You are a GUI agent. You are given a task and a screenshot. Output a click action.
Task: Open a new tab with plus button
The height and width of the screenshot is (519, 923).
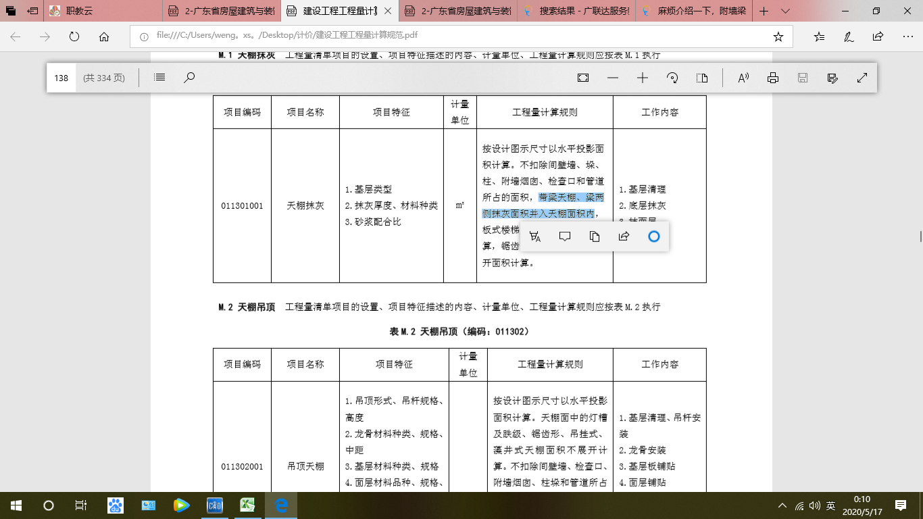coord(764,11)
